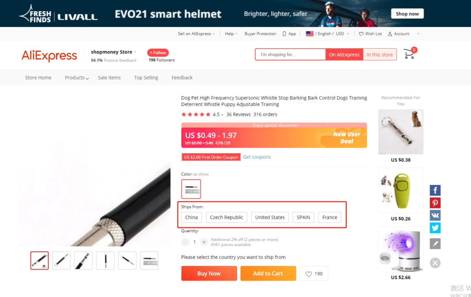Add item to wish list heart
The image size is (471, 297).
[314, 274]
